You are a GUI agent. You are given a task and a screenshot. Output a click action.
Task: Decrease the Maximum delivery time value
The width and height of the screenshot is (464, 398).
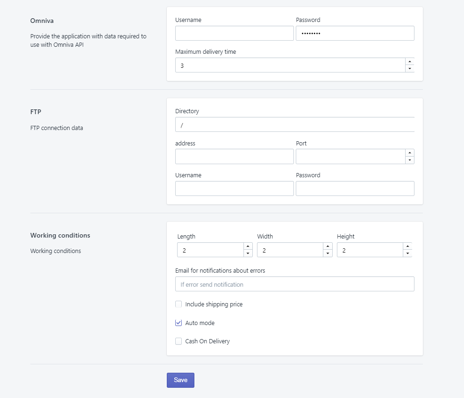410,69
